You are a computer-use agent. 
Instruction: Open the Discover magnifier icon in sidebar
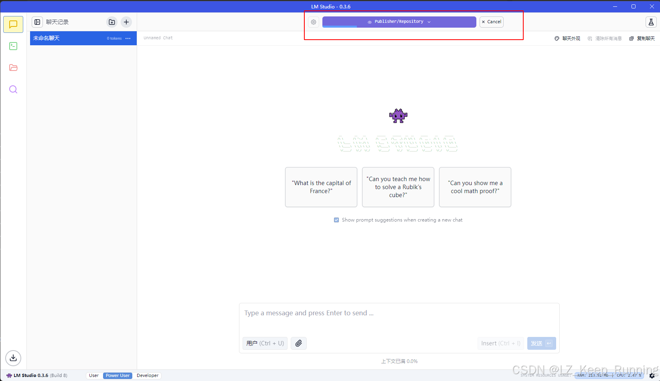(x=13, y=89)
